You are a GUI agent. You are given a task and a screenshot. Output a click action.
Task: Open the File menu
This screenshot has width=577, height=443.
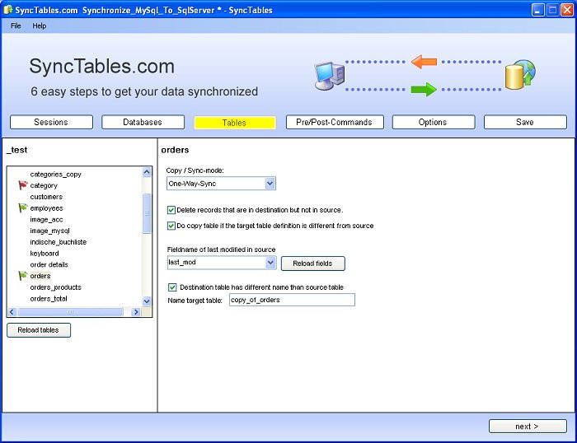click(x=16, y=26)
